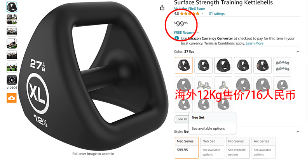Viewport: 307px width, 161px height.
Task: Click See available options in Neo Set popup
Action: (x=208, y=128)
